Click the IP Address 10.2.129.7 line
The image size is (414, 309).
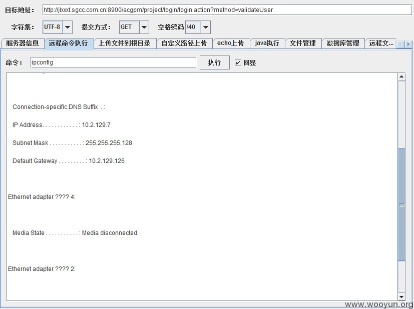pyautogui.click(x=61, y=125)
